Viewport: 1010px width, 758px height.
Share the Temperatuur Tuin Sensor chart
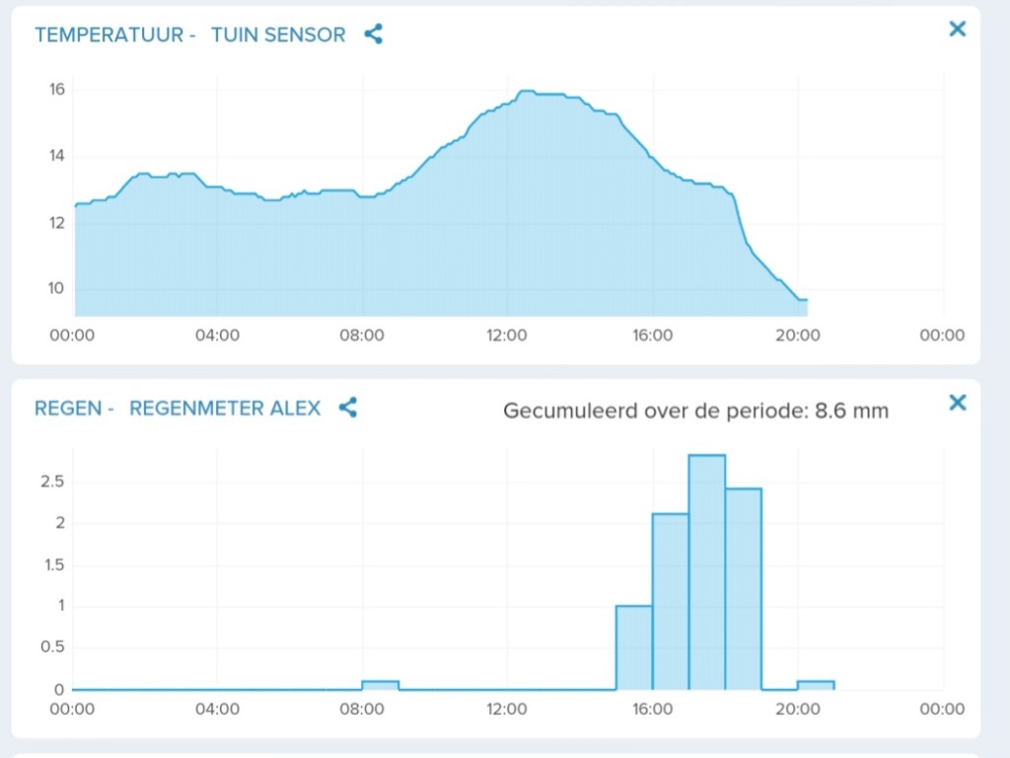[374, 35]
